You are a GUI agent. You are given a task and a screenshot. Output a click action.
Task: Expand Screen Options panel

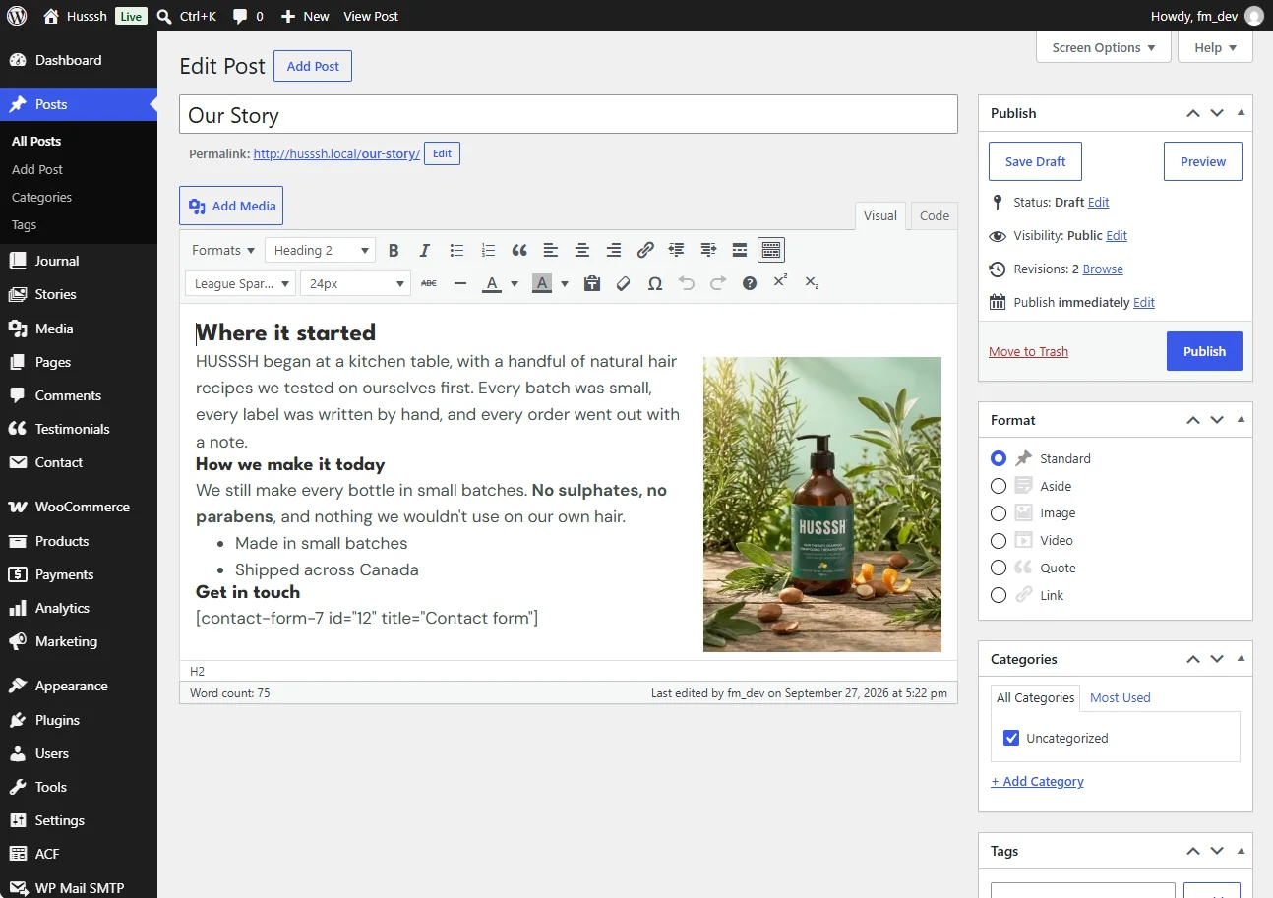click(x=1104, y=47)
